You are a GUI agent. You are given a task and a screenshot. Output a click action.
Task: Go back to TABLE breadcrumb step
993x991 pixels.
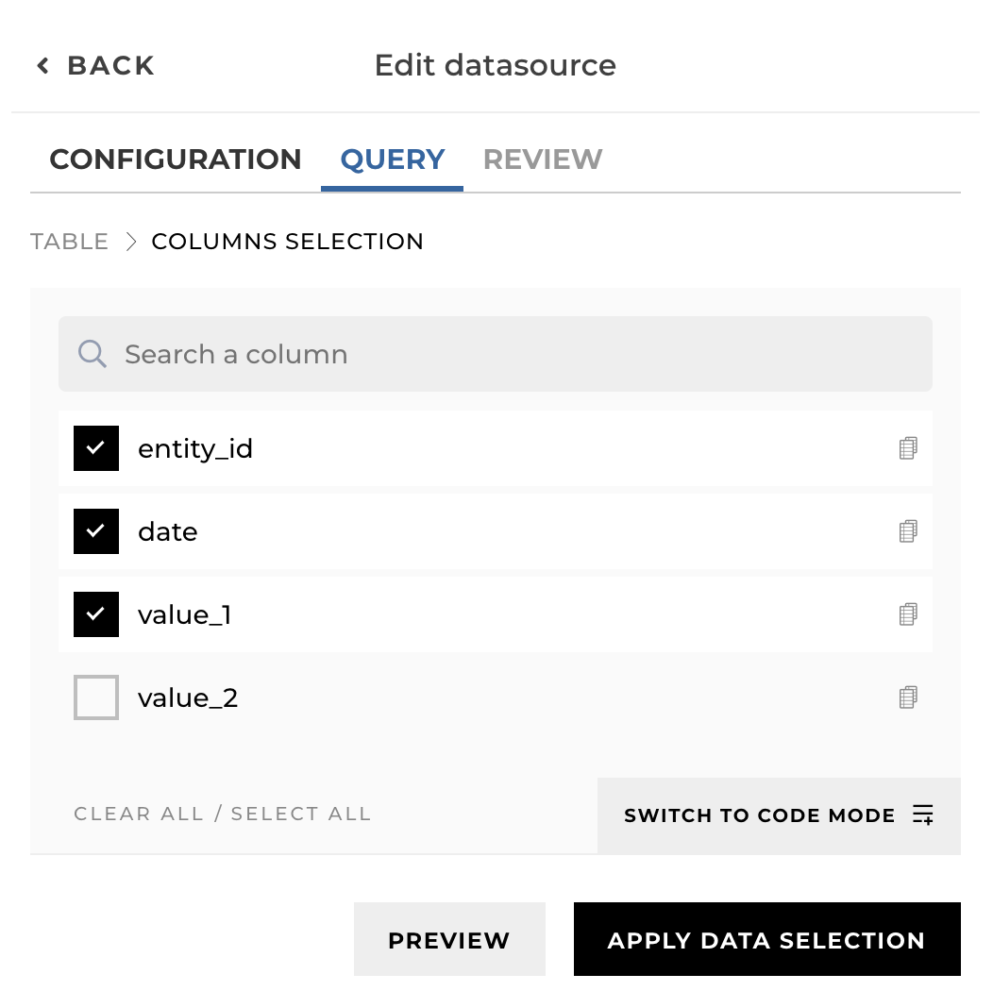(x=70, y=242)
